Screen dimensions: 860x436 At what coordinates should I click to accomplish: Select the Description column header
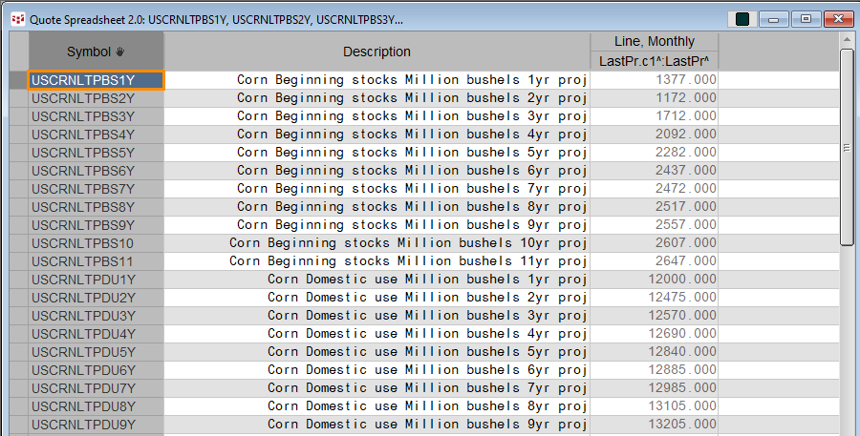376,52
